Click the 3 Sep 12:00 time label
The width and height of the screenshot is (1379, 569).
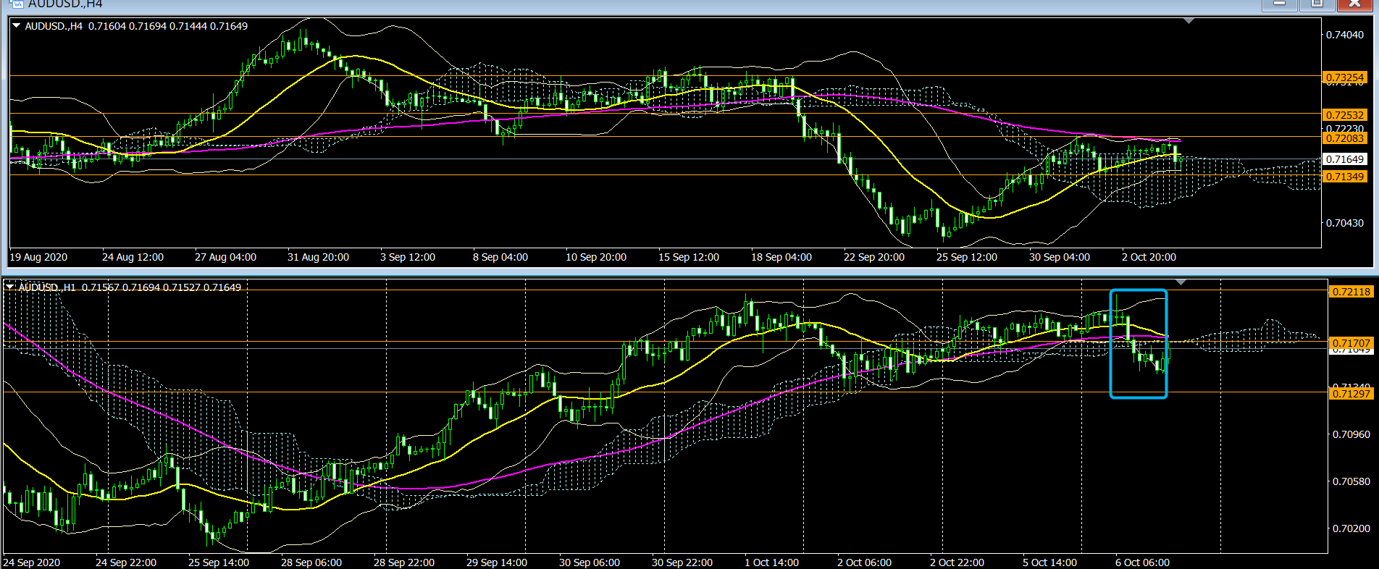point(408,257)
